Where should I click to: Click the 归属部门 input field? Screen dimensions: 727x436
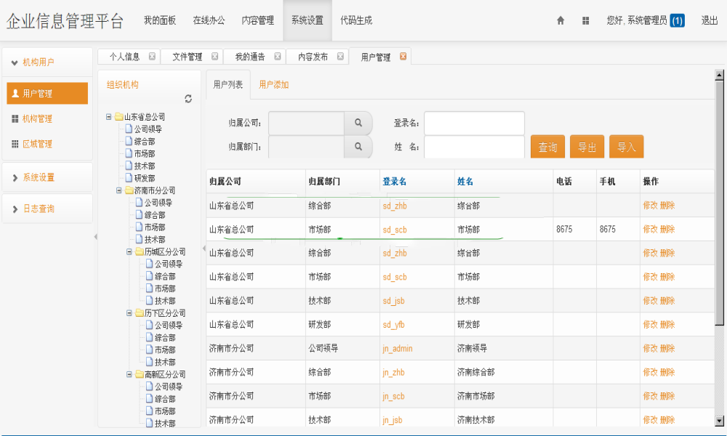[306, 147]
